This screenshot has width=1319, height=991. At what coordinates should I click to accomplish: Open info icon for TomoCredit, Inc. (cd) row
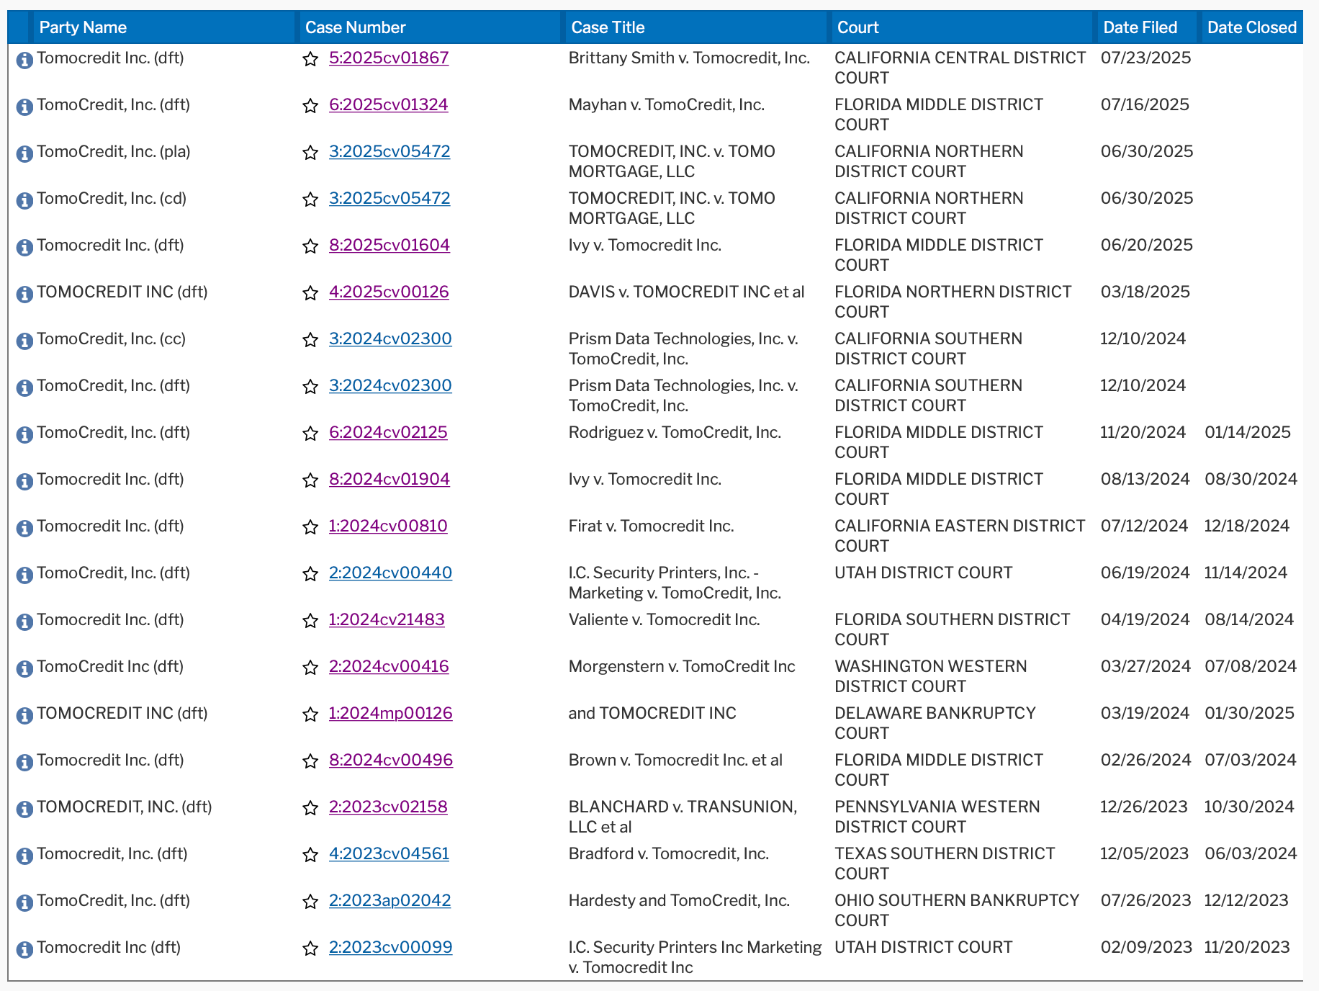coord(24,200)
